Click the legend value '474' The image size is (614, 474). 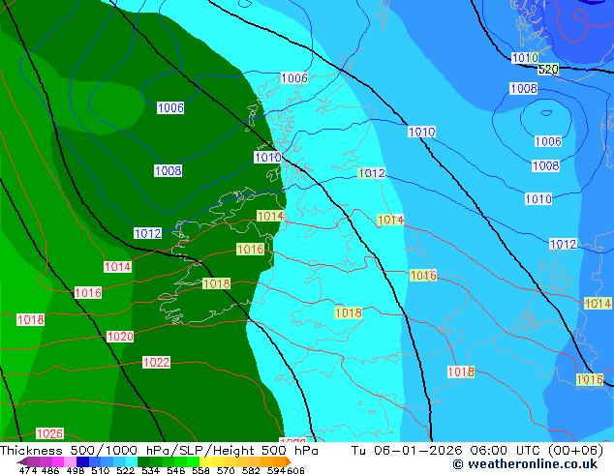pos(28,470)
